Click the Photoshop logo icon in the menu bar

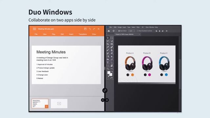tap(108, 27)
